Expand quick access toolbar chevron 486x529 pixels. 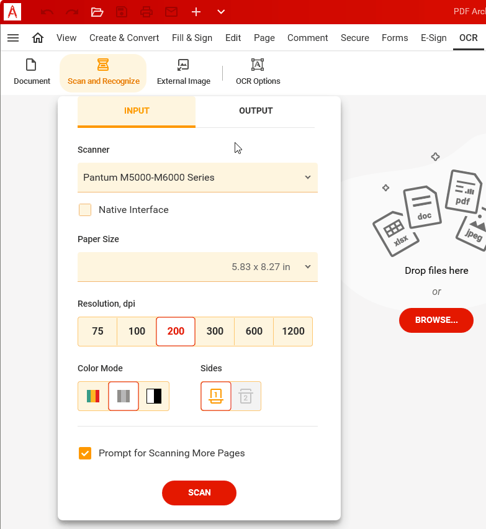click(221, 12)
